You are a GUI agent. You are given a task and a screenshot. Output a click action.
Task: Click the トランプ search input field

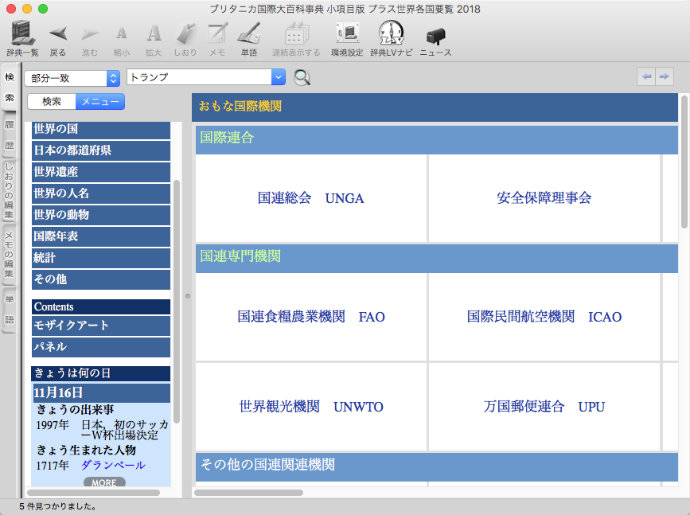(x=199, y=77)
